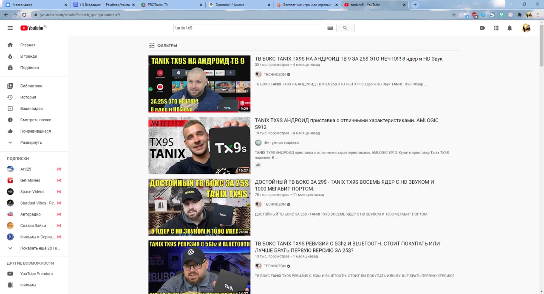The image size is (544, 294).
Task: Open Get Movies subscription channel
Action: tap(34, 180)
